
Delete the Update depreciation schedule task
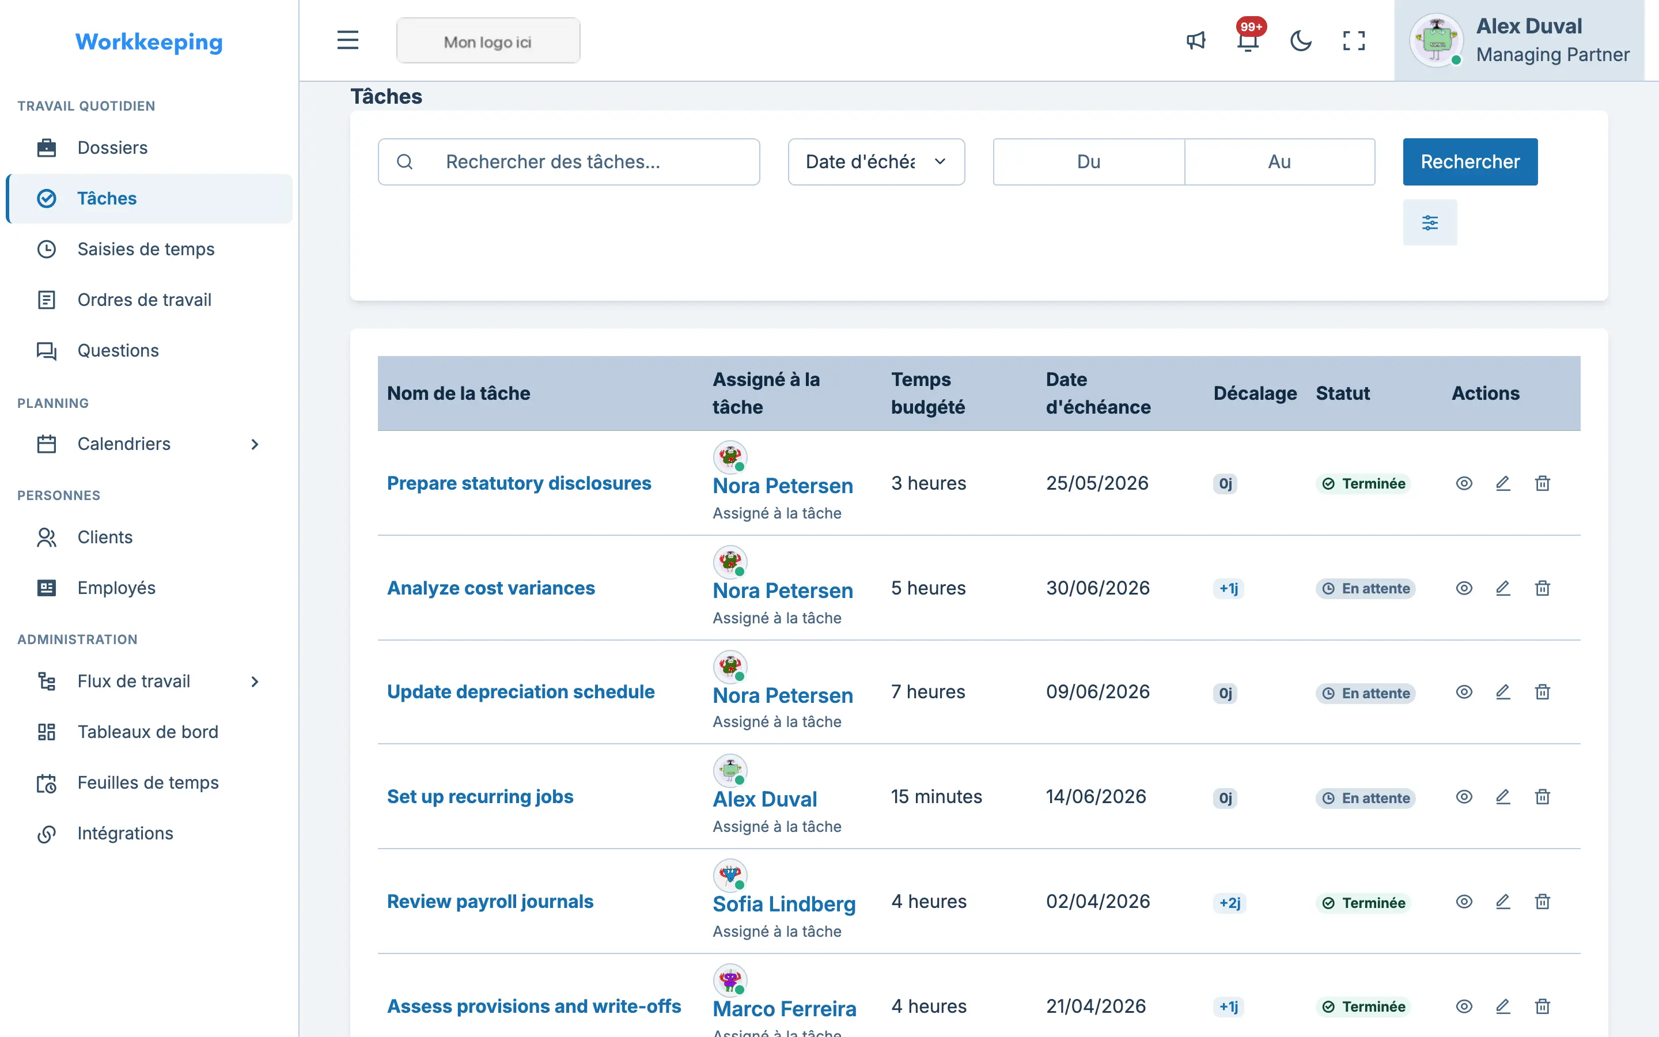(1541, 691)
